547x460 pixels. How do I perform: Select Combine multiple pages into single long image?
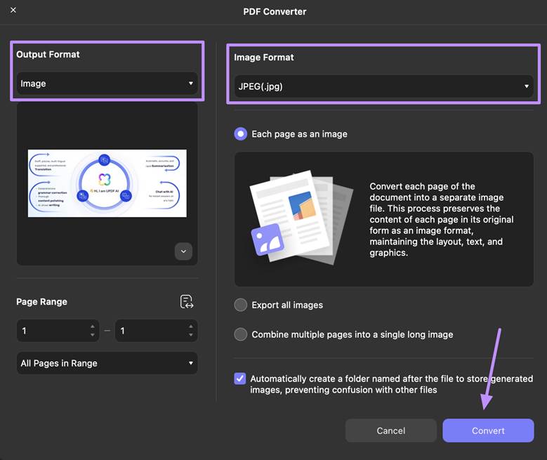(241, 334)
